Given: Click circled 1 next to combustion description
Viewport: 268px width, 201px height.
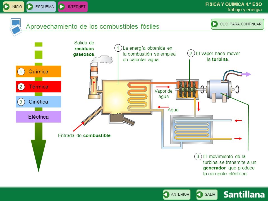Looking at the screenshot, I should point(118,48).
